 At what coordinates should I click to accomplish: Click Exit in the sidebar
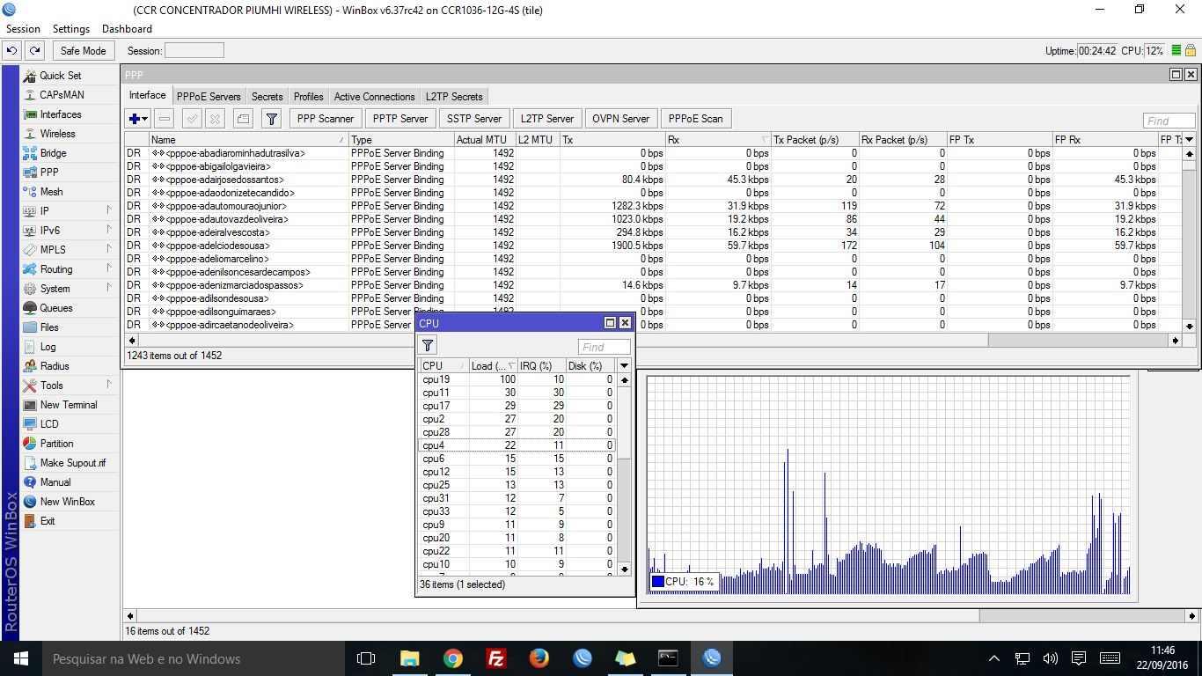48,521
